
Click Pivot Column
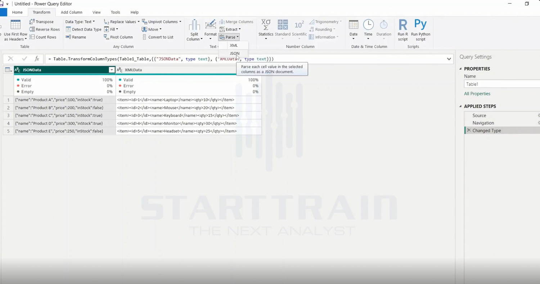click(118, 37)
